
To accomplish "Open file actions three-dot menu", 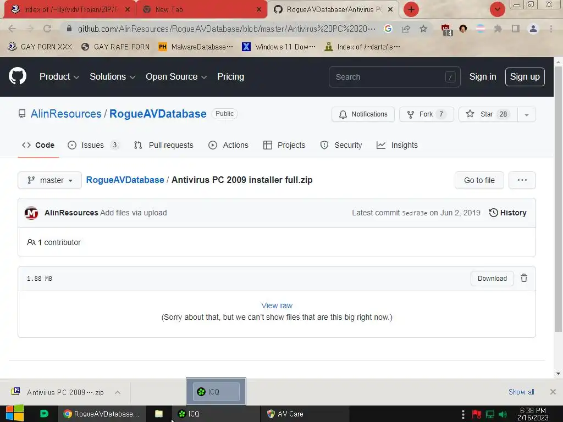I will pyautogui.click(x=522, y=180).
